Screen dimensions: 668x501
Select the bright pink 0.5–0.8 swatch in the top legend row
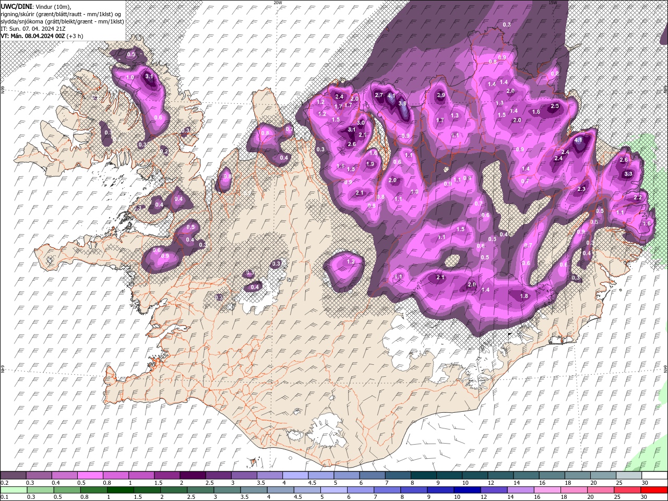click(90, 475)
